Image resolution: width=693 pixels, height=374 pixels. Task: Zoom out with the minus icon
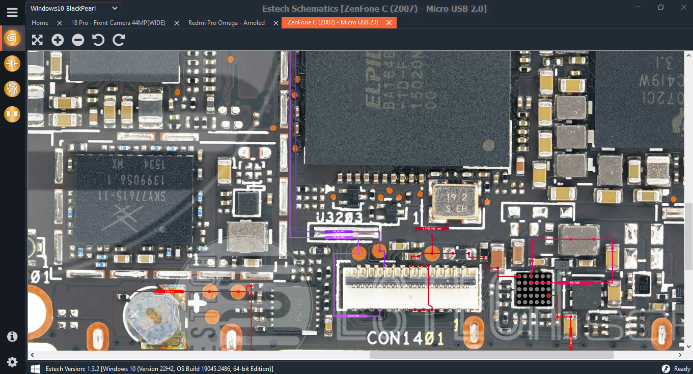(78, 40)
